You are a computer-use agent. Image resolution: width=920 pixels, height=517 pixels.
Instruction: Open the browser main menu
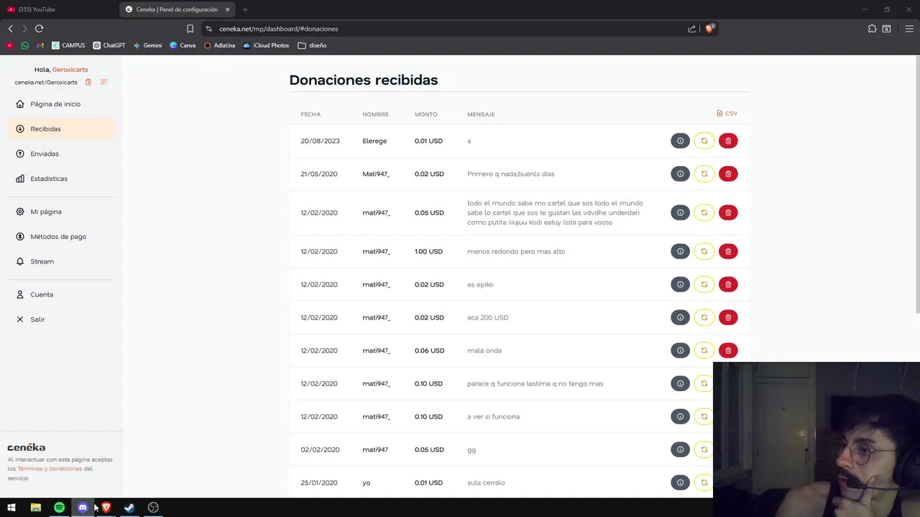(909, 29)
